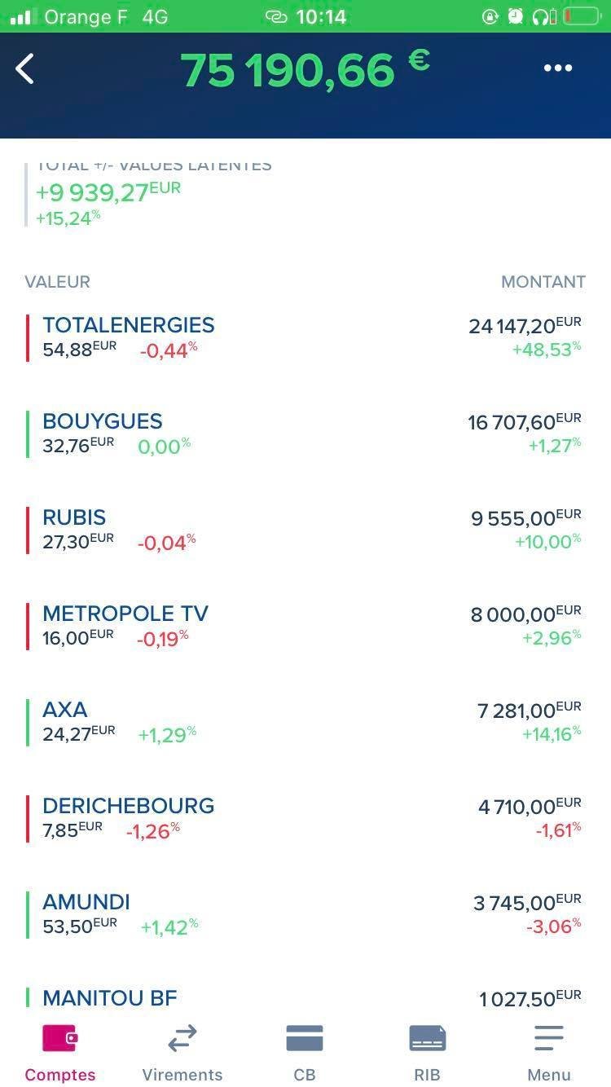611x1087 pixels.
Task: Tap the RIB icon
Action: point(427,1038)
